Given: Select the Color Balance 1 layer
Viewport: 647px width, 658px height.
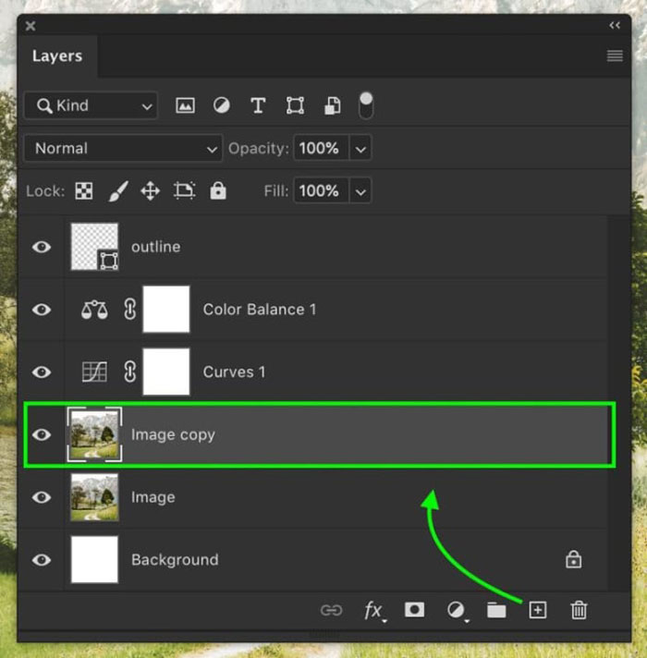Looking at the screenshot, I should click(x=259, y=310).
